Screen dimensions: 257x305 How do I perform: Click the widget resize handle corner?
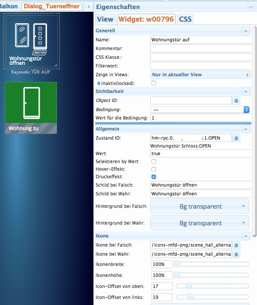coord(56,65)
